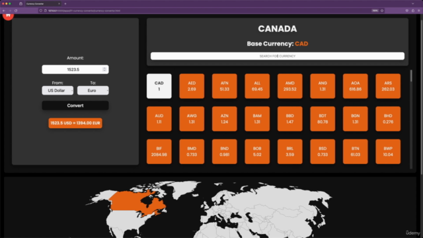Image resolution: width=423 pixels, height=238 pixels.
Task: Select the AED 2.69 tile
Action: pyautogui.click(x=192, y=86)
